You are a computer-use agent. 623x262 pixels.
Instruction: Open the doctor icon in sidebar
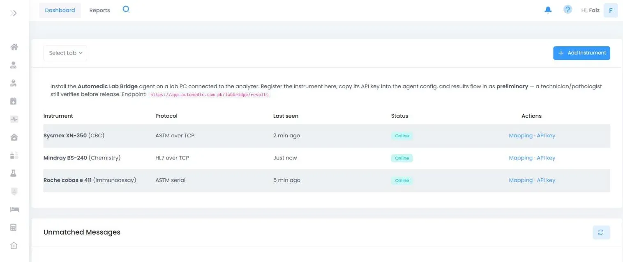(14, 83)
